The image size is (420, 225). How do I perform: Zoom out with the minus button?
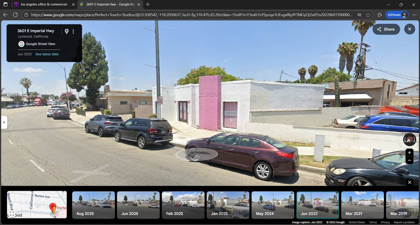coord(409,161)
